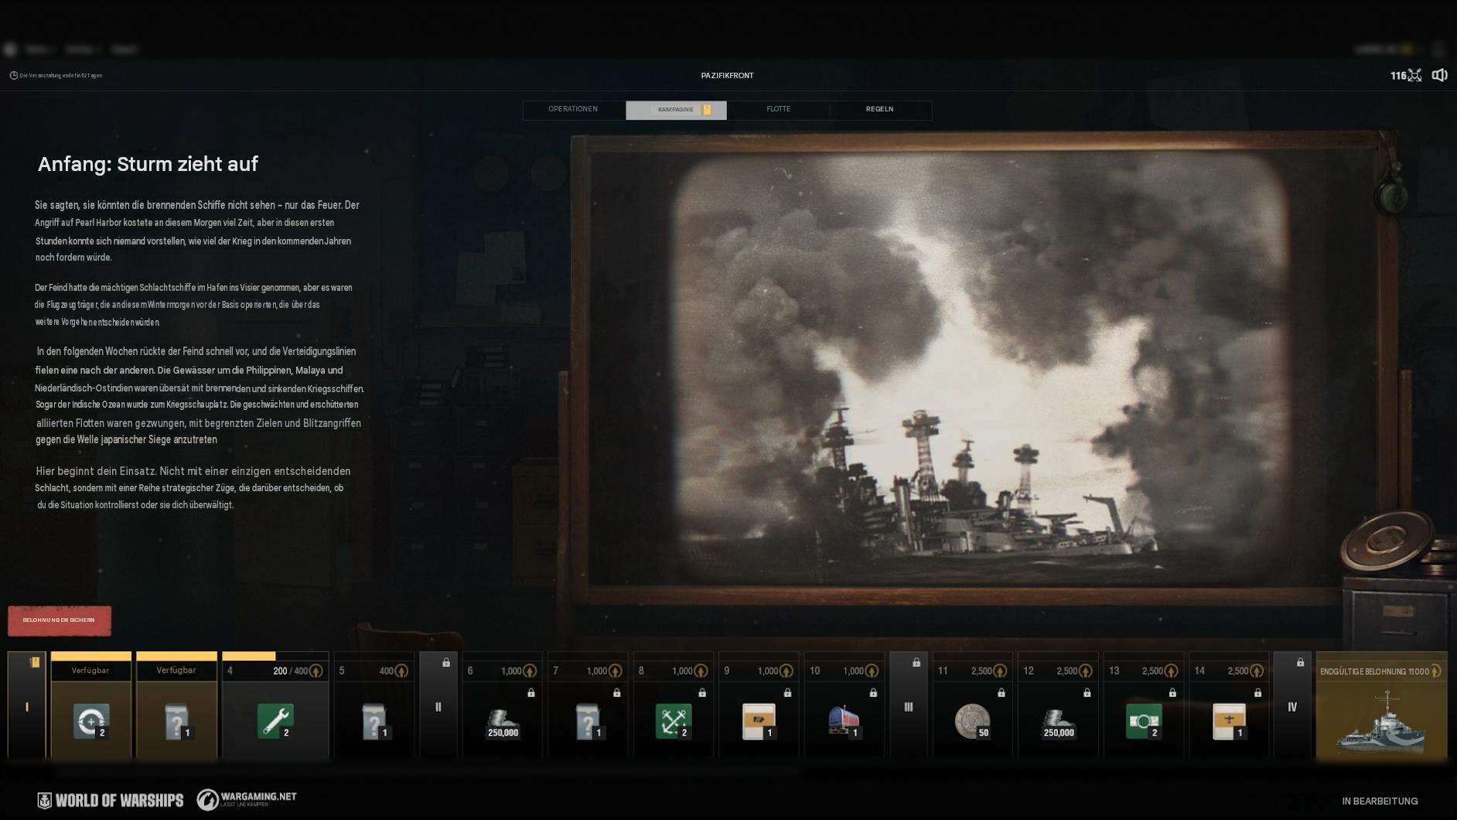Select the Kampagne tab

pyautogui.click(x=676, y=110)
